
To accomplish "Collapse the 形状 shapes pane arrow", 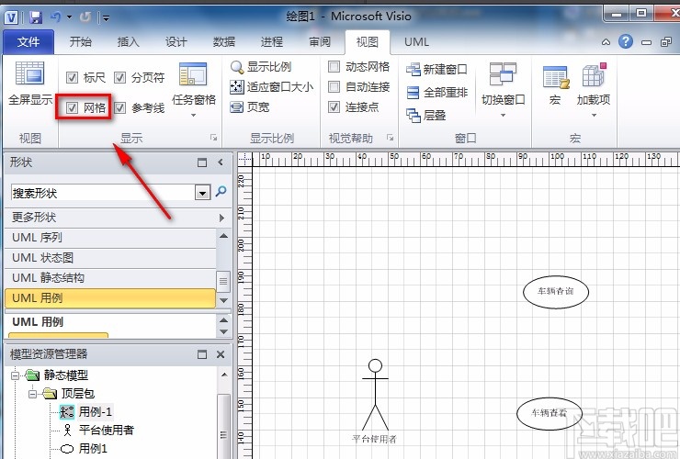I will click(x=221, y=162).
